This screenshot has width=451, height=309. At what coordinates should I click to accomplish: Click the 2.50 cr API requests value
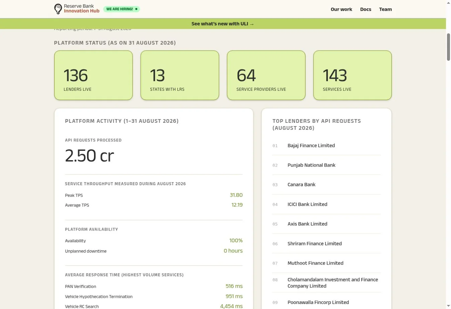click(x=89, y=156)
